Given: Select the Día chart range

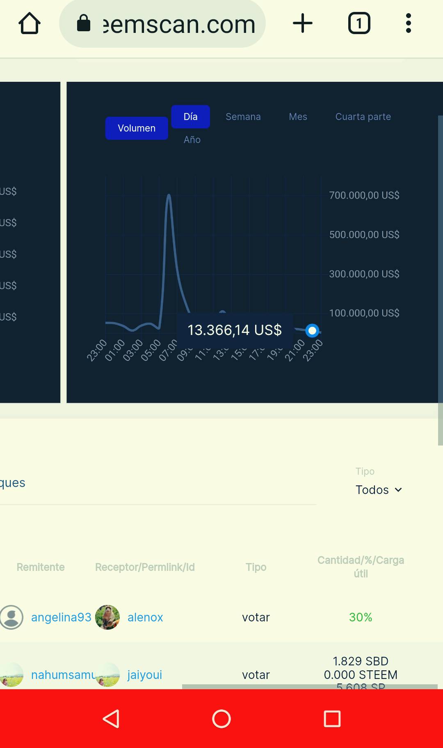Looking at the screenshot, I should [191, 117].
